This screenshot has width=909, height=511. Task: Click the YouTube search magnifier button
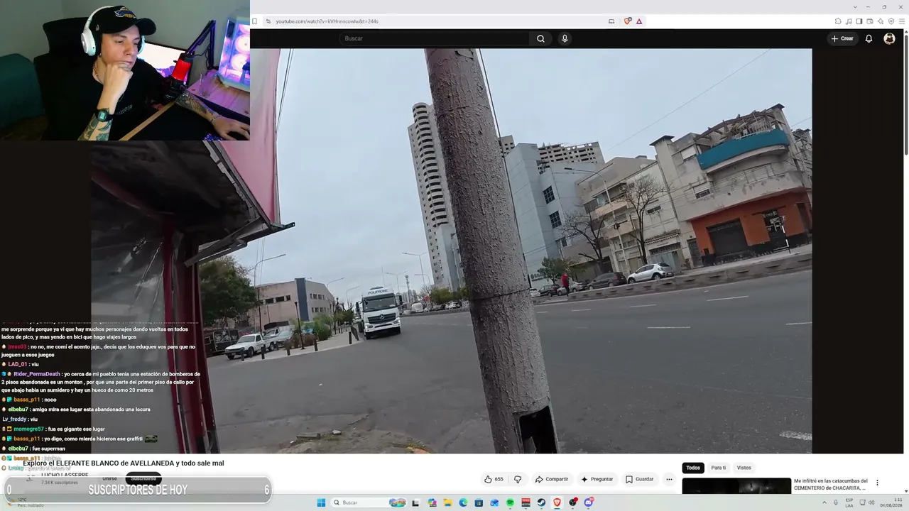pos(540,38)
